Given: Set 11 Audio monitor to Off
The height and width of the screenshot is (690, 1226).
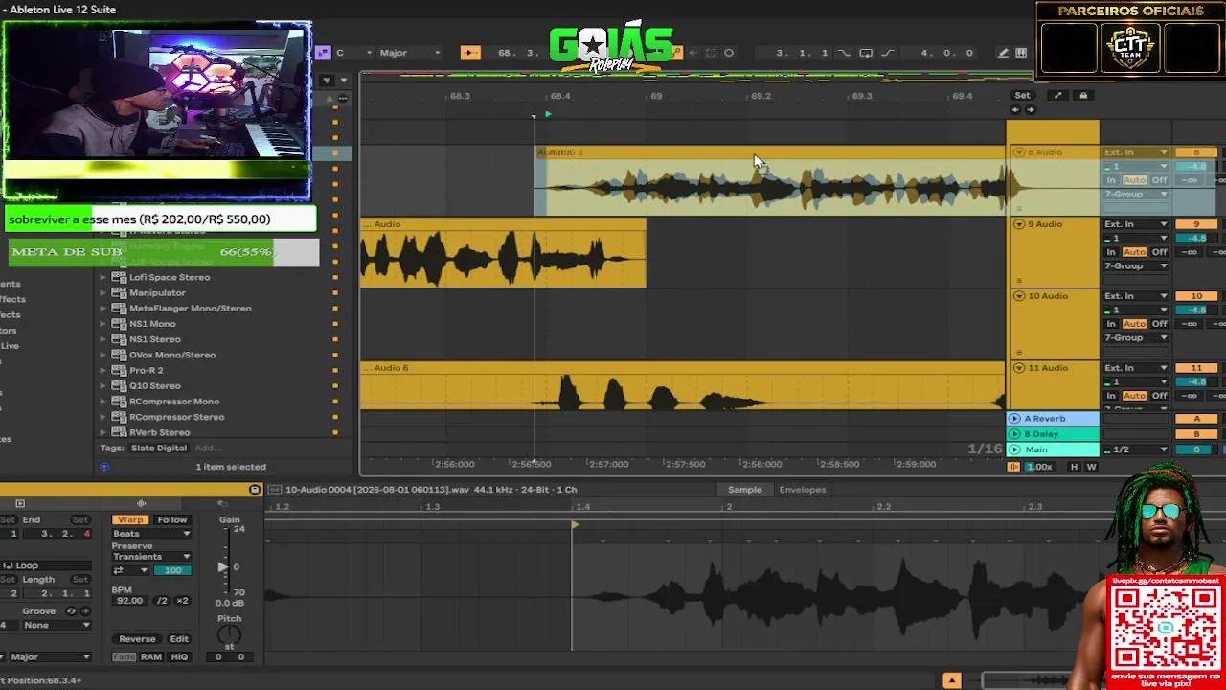Looking at the screenshot, I should [1159, 396].
